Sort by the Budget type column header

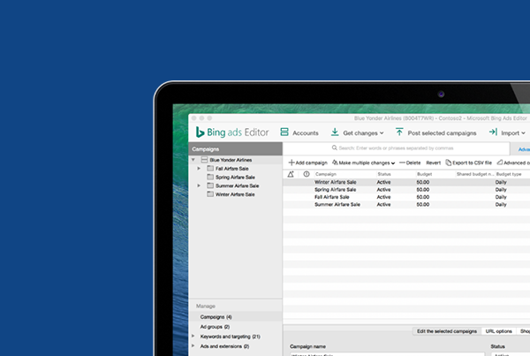tap(509, 174)
